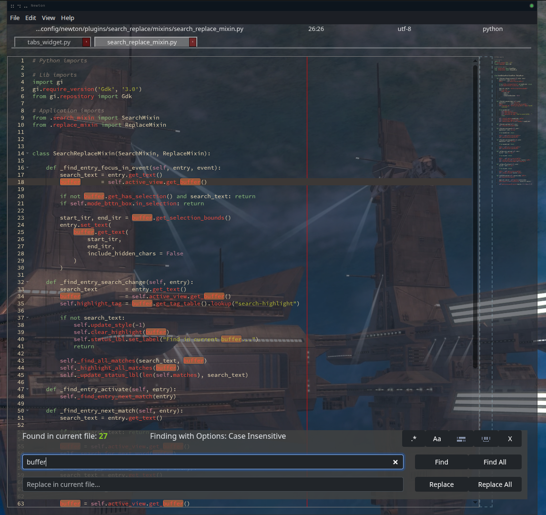Collapse the SearchReplaceMixin class fold
Screen dimensions: 546x515
pos(28,153)
